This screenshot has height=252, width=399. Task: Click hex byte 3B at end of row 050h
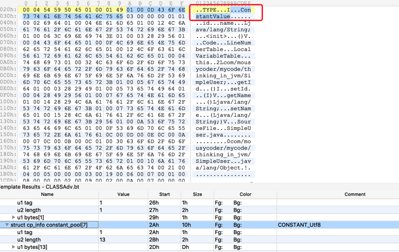[182, 29]
